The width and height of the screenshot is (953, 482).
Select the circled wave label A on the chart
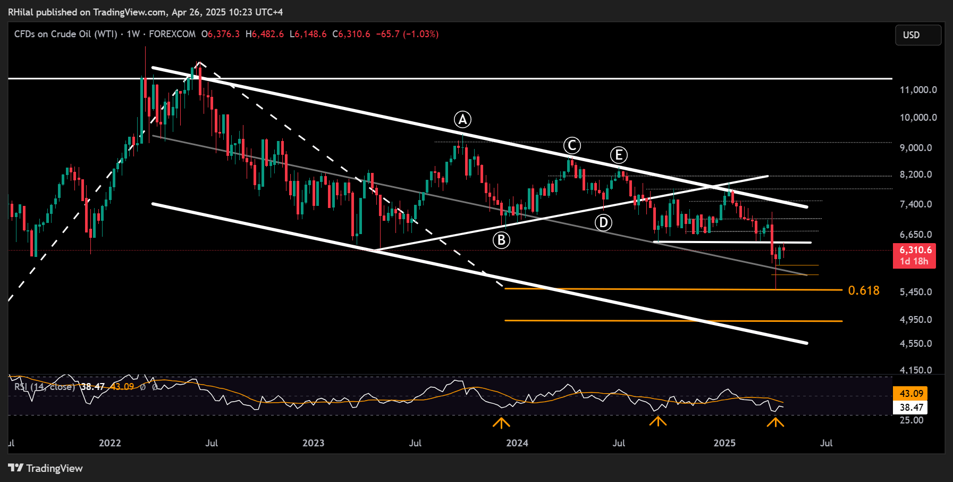(x=462, y=120)
